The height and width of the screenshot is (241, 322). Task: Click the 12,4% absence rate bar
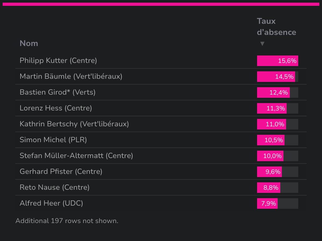(273, 92)
